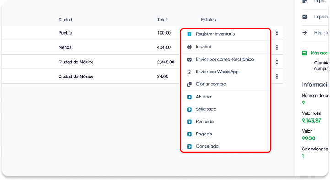Click the 99.00 Valor figure

(308, 139)
